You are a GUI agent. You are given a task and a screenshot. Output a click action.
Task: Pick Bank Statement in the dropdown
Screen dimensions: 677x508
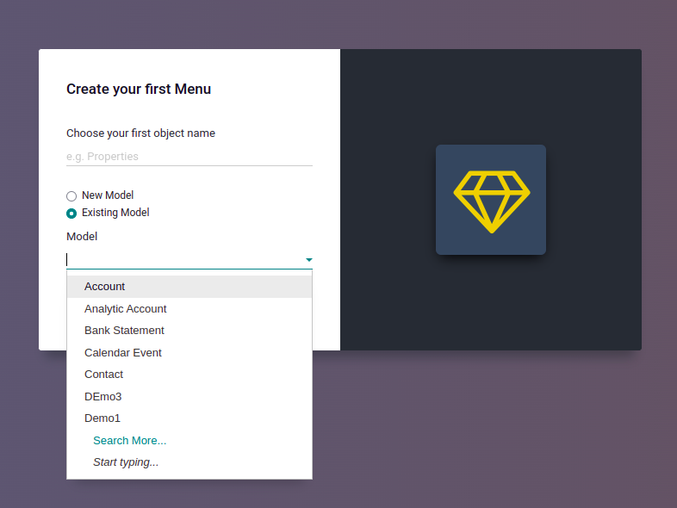coord(189,331)
